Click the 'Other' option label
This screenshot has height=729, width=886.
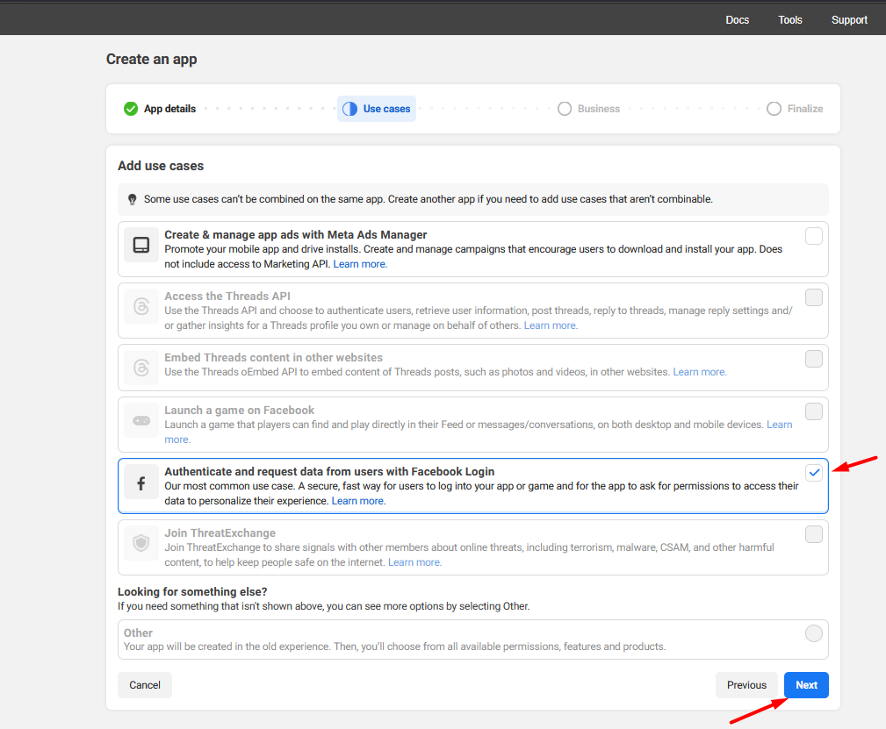click(138, 633)
